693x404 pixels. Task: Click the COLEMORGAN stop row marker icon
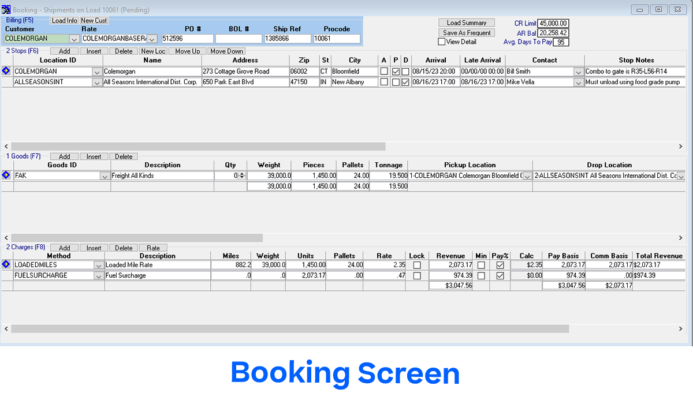(x=6, y=71)
